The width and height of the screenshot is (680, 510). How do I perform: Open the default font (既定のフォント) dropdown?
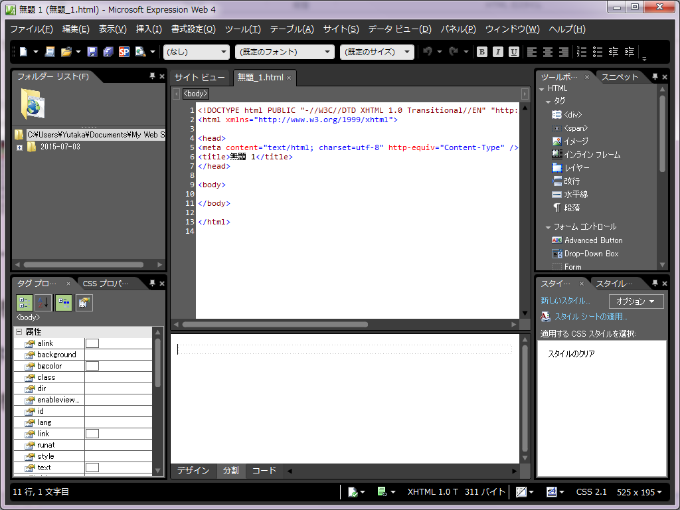click(x=284, y=52)
